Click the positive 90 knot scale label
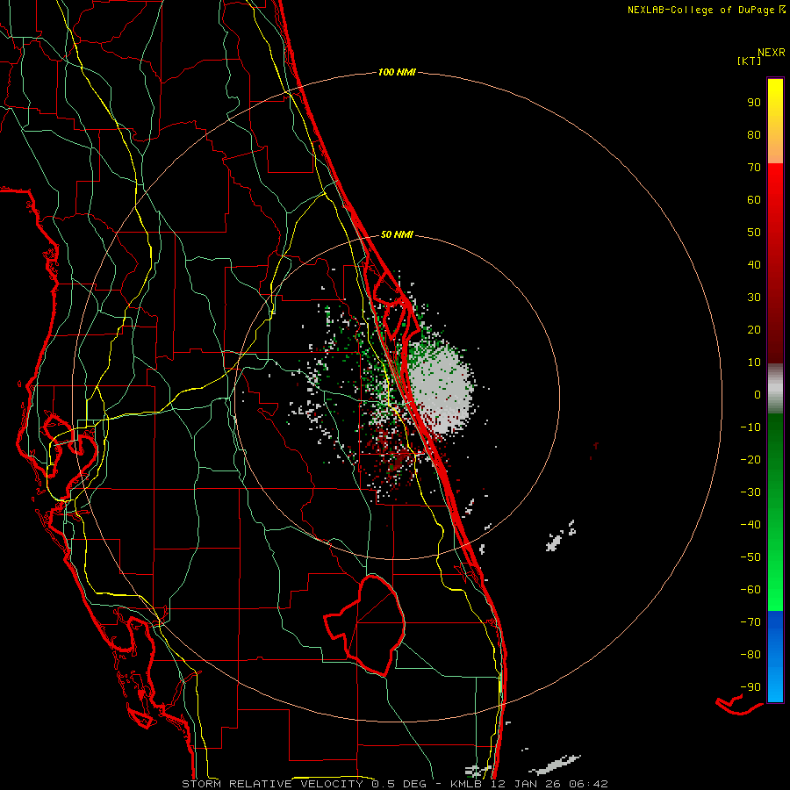This screenshot has width=790, height=790. [x=754, y=103]
